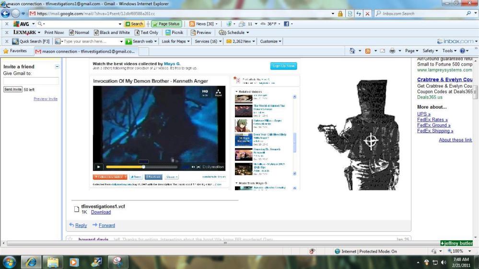Toggle fullscreen on the video player
This screenshot has width=479, height=269.
click(198, 167)
